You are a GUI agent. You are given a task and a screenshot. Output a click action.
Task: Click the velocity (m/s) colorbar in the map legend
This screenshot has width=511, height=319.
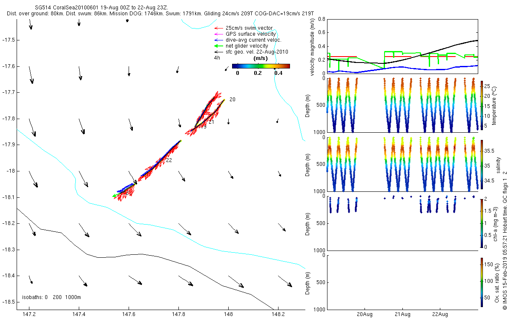(x=261, y=66)
